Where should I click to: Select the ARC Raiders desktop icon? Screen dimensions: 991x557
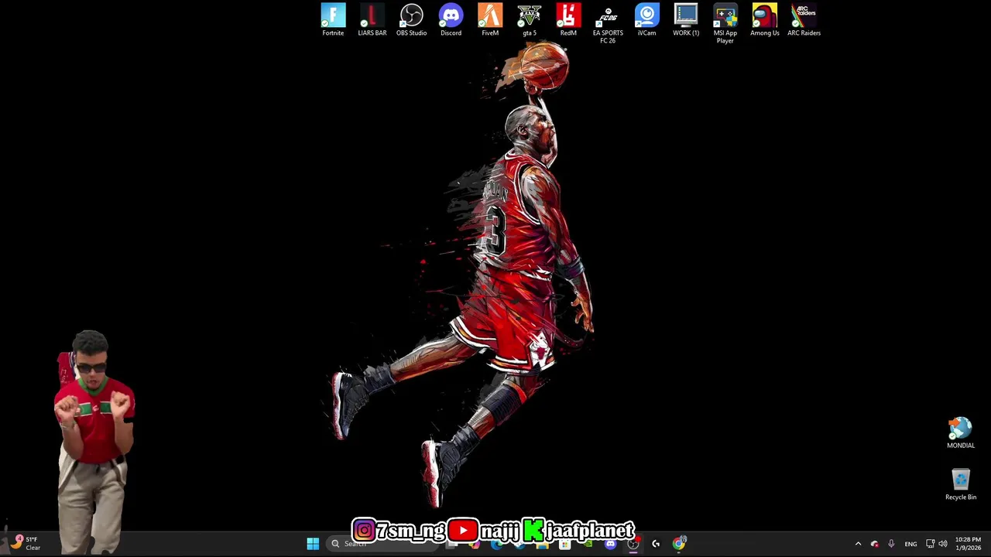tap(804, 20)
